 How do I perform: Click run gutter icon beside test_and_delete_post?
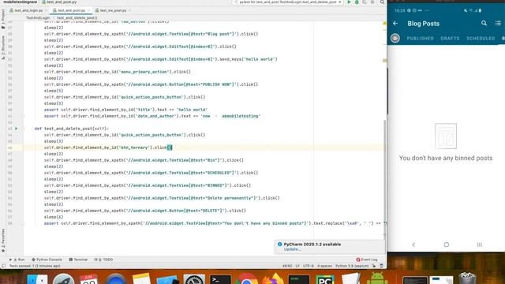(x=16, y=129)
